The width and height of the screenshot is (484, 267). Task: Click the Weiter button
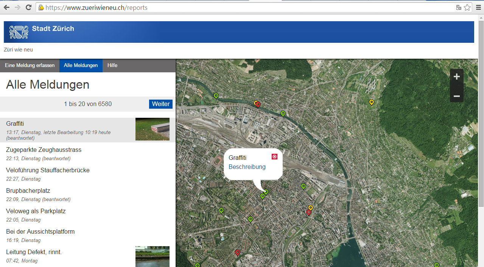pos(160,104)
